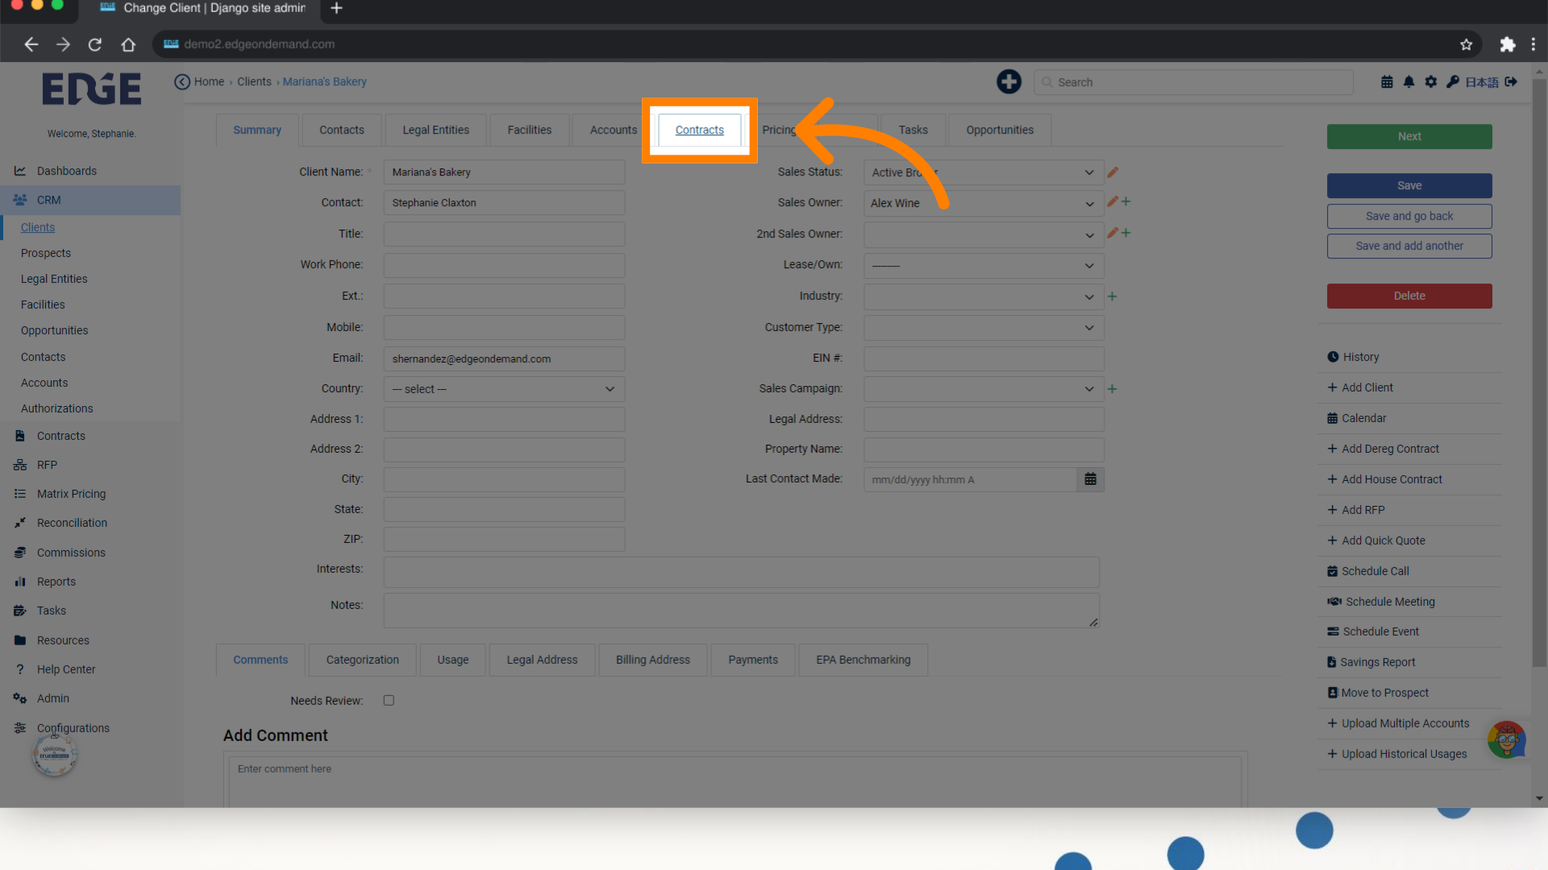The height and width of the screenshot is (870, 1548).
Task: Open Dashboards in the sidebar
Action: click(x=67, y=171)
